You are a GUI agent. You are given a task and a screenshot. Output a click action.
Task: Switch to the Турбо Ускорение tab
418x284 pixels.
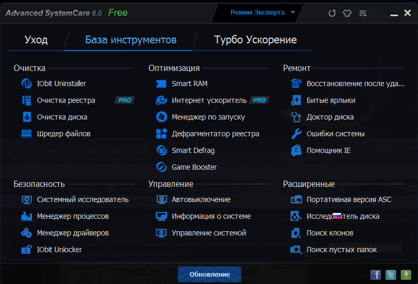pyautogui.click(x=256, y=40)
